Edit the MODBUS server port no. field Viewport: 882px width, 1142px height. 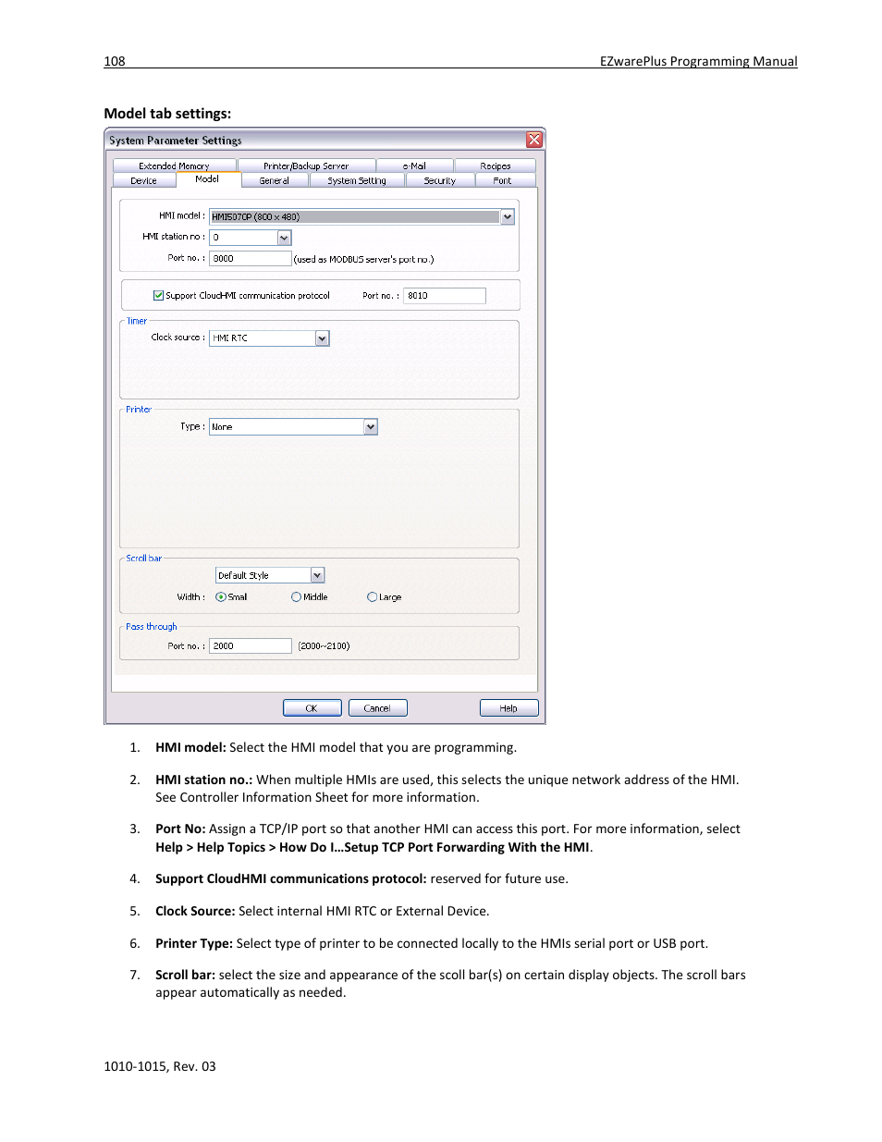click(251, 259)
